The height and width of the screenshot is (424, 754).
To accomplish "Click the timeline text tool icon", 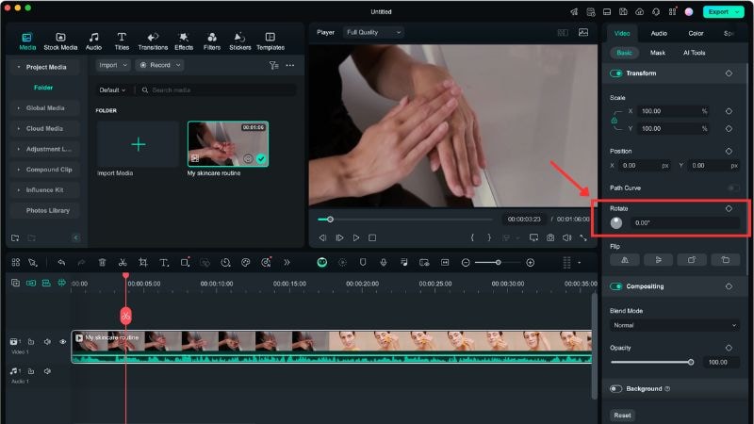I will [x=164, y=263].
